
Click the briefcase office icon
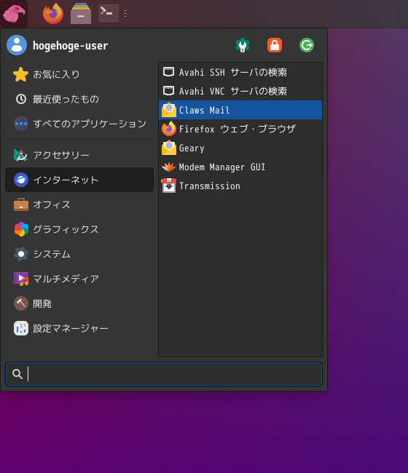(21, 204)
